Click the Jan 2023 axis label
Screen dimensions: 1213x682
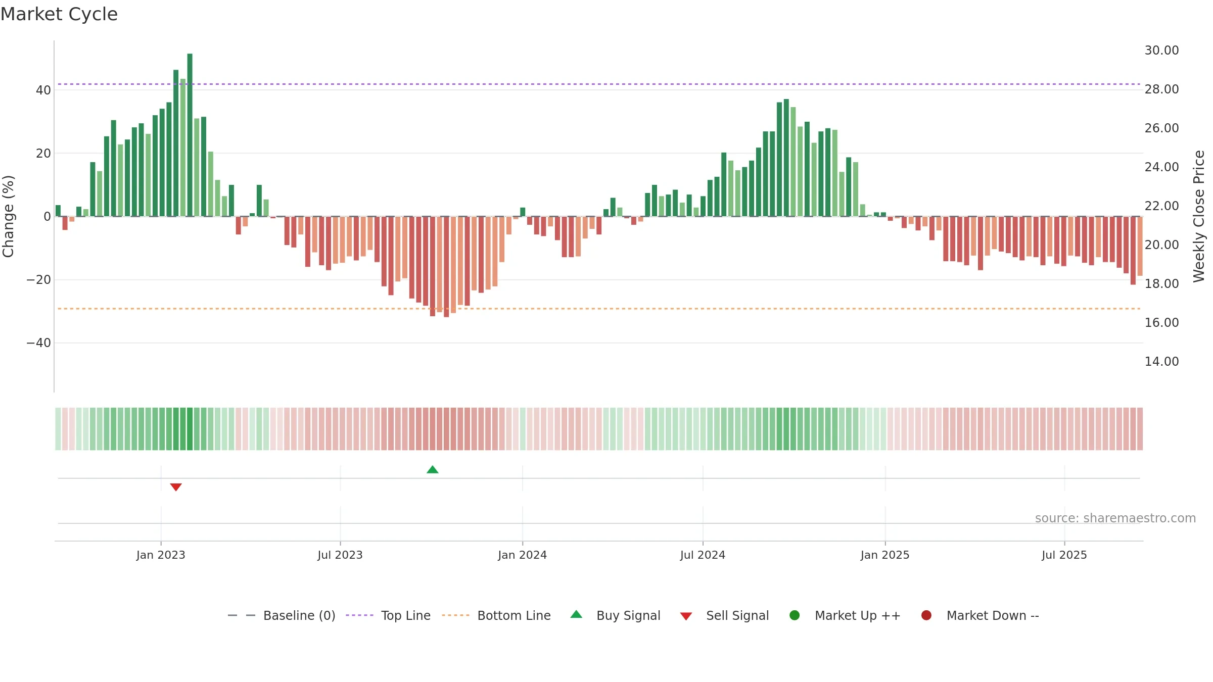pyautogui.click(x=161, y=555)
